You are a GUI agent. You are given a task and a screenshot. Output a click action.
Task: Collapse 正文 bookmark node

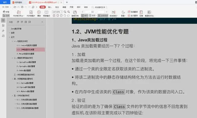10,37
